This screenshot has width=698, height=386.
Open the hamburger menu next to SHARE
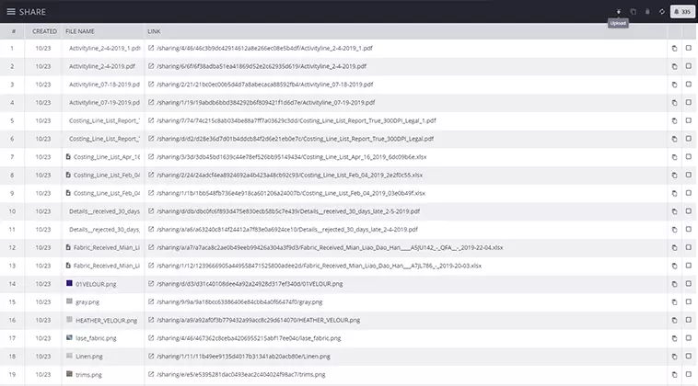pyautogui.click(x=11, y=12)
